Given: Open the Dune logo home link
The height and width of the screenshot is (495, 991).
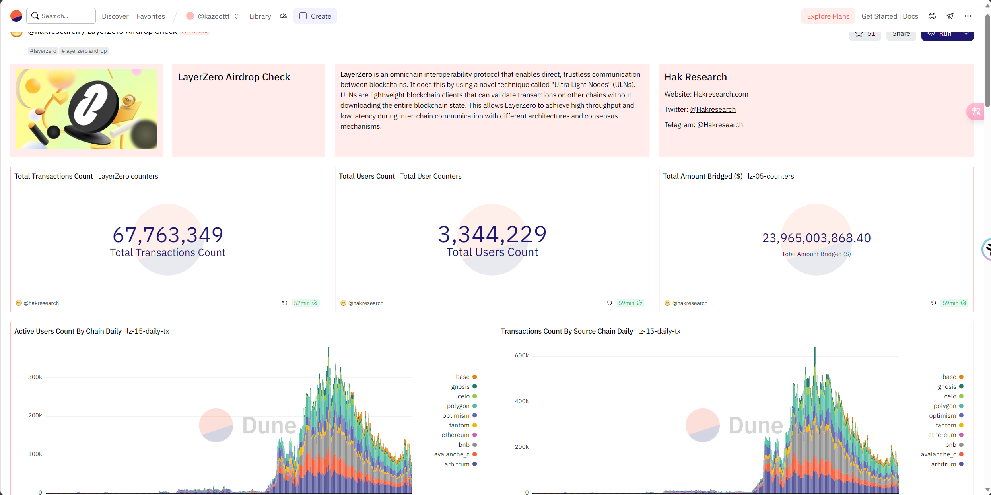Looking at the screenshot, I should pos(16,16).
